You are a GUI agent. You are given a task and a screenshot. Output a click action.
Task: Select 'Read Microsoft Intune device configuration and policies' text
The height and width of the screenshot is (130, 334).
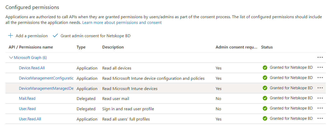click(153, 78)
